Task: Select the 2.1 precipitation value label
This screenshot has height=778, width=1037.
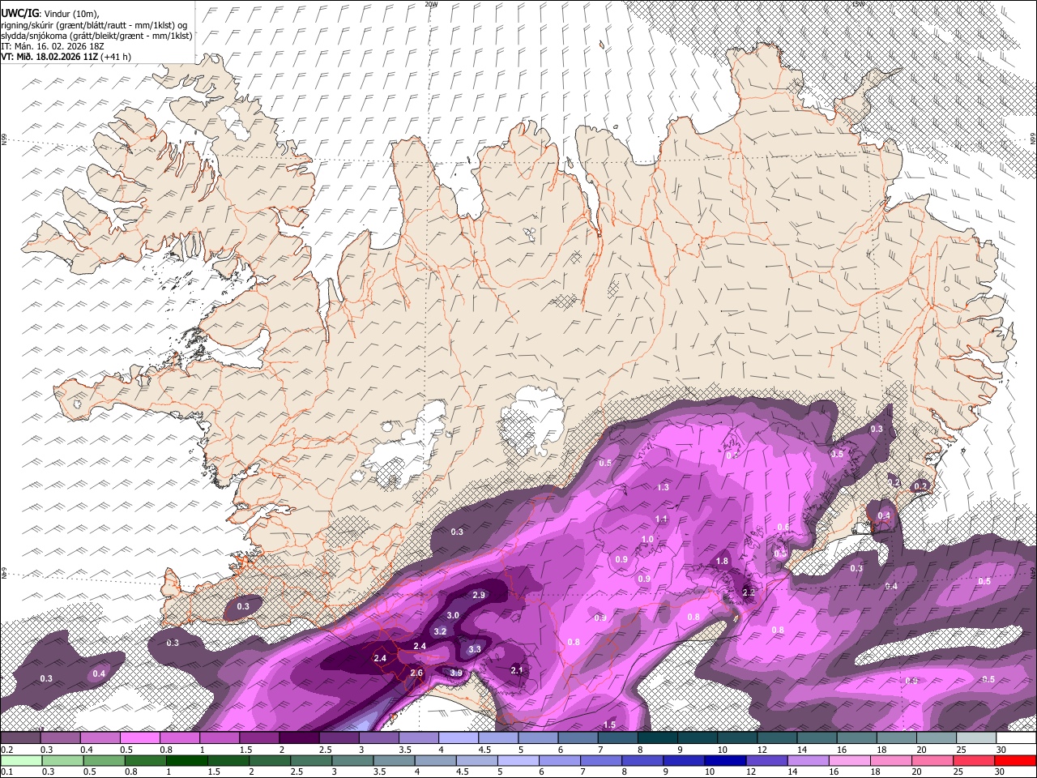Action: 517,670
